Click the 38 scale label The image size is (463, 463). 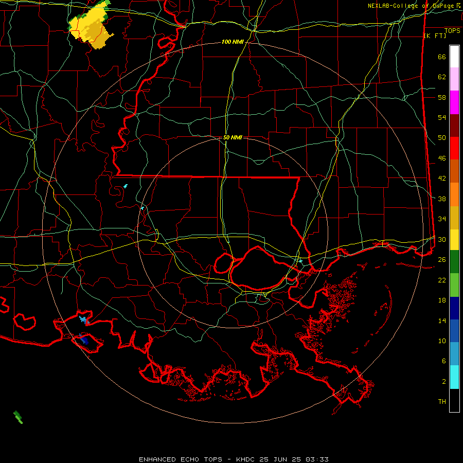click(442, 199)
